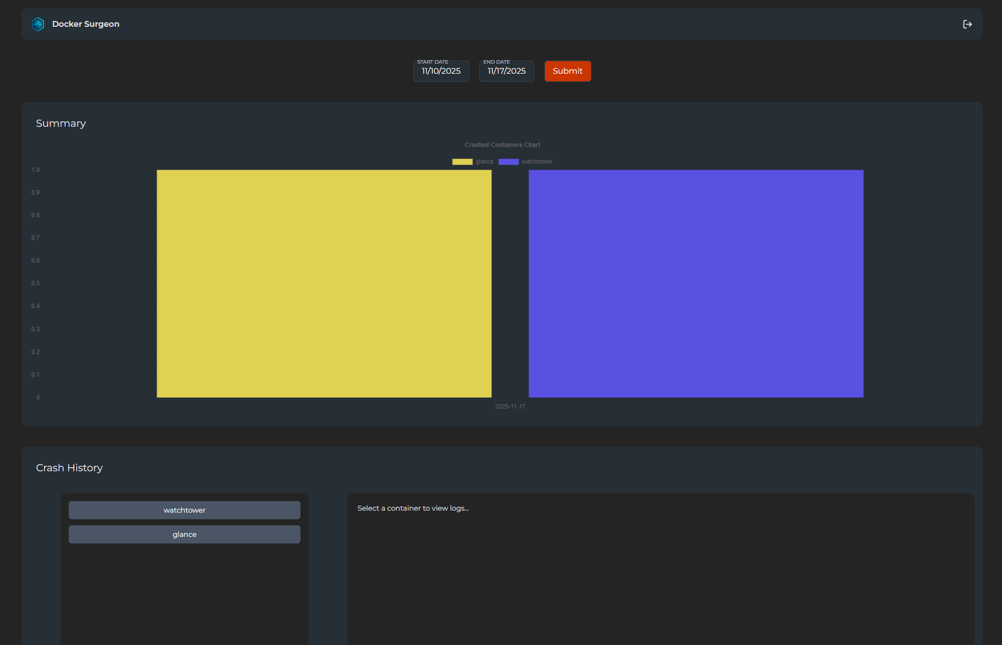Click the 'glance' legend label text

coord(484,162)
